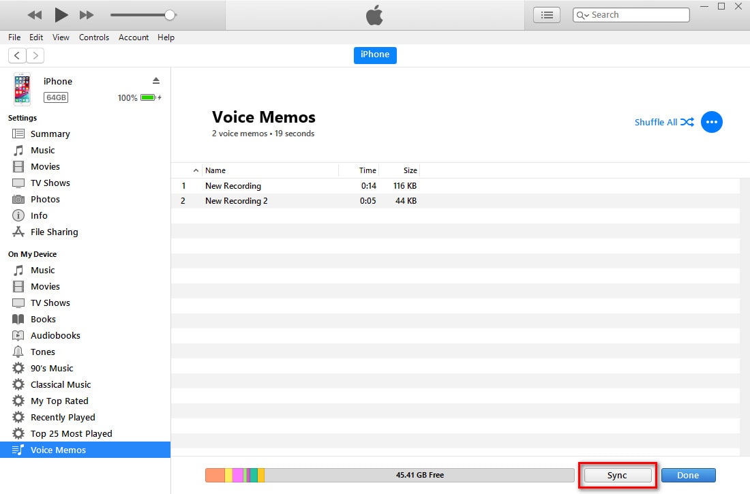Click the Sync button
750x494 pixels.
[617, 476]
